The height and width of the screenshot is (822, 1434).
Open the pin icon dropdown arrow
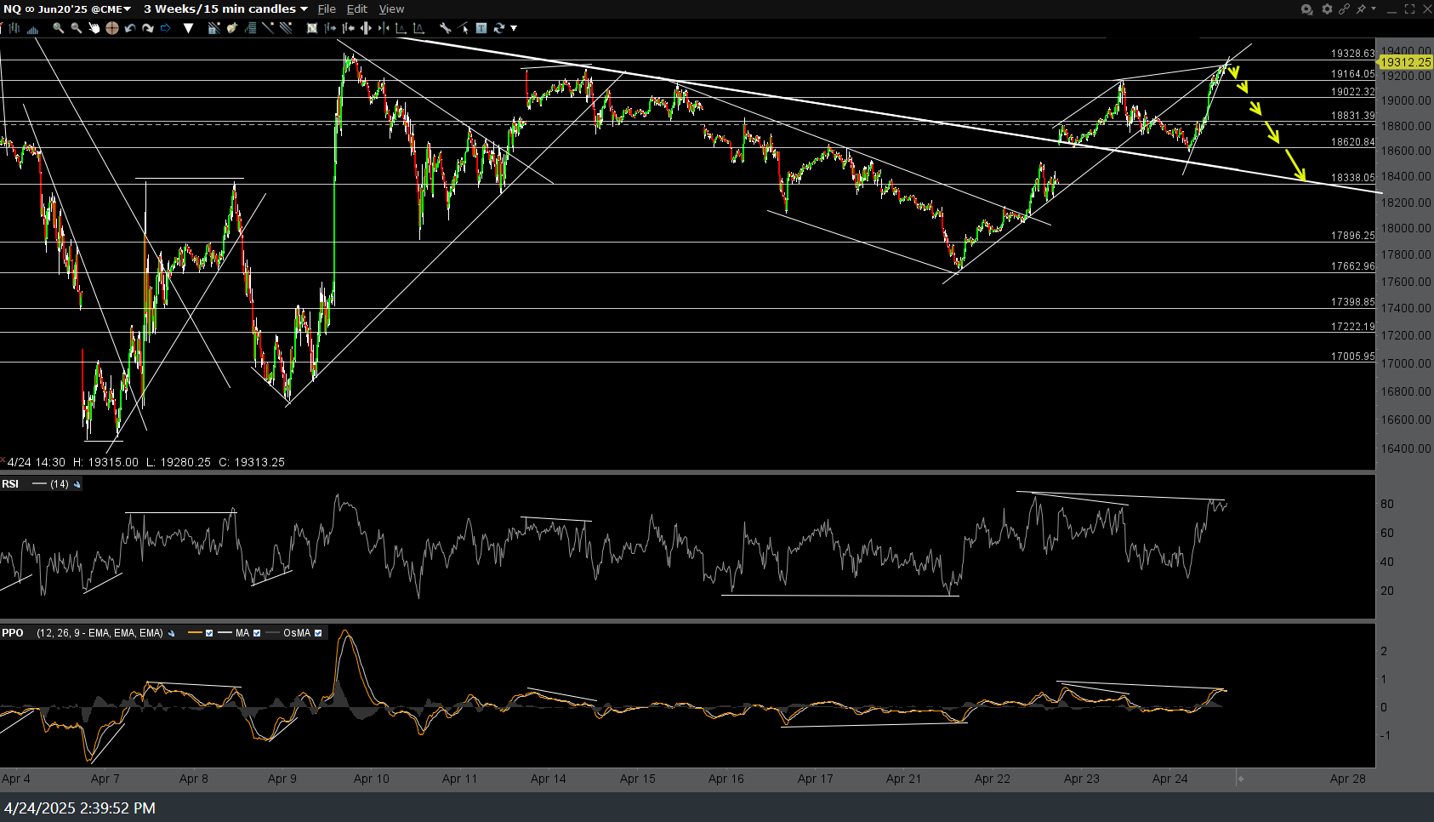pos(1374,9)
